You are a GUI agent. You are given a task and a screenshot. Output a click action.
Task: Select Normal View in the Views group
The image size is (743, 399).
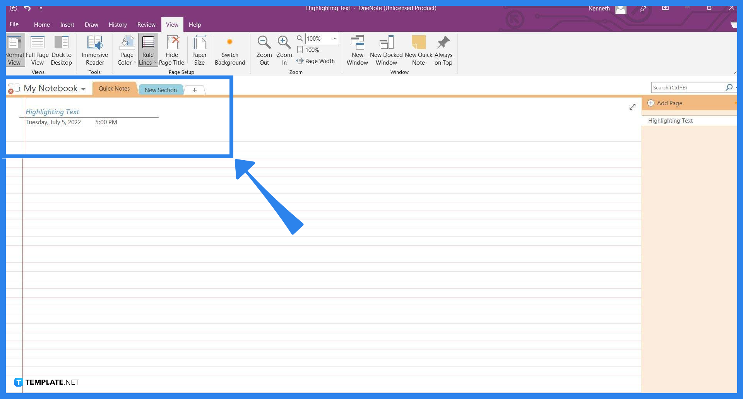14,50
